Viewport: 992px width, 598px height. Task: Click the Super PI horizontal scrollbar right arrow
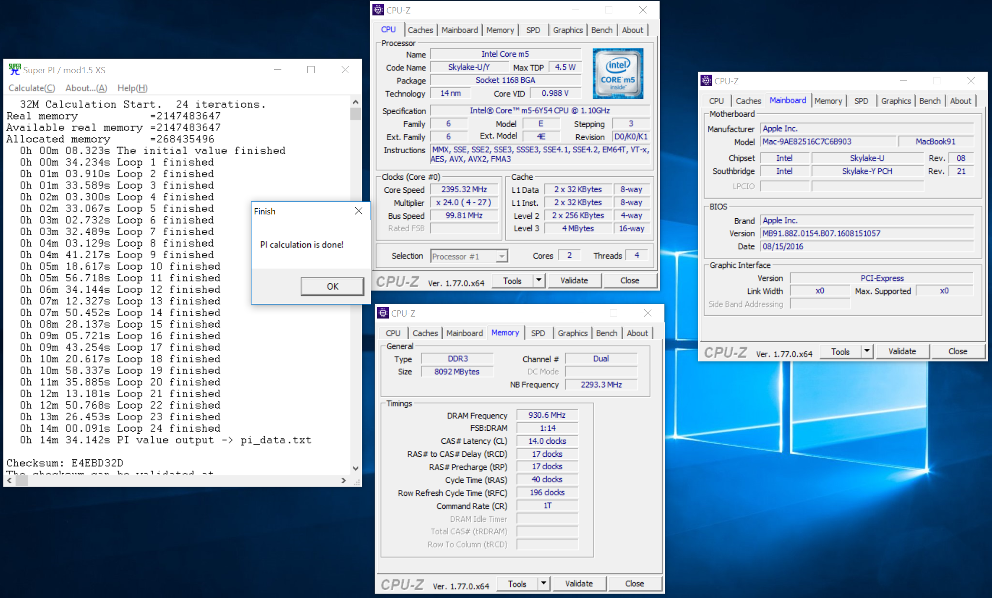[344, 480]
